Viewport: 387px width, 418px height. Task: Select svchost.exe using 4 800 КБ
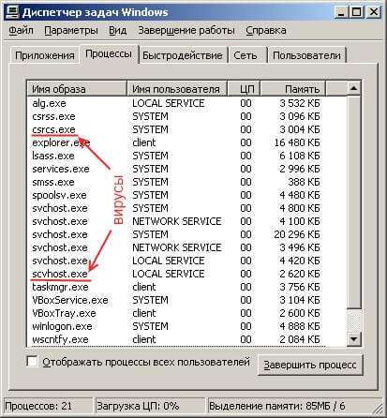pos(176,208)
